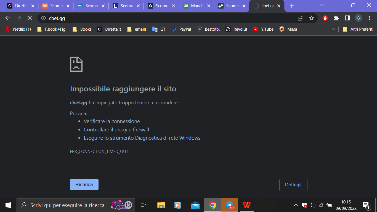377x212 pixels.
Task: Open the red ad-blocker extension icon
Action: click(x=325, y=18)
